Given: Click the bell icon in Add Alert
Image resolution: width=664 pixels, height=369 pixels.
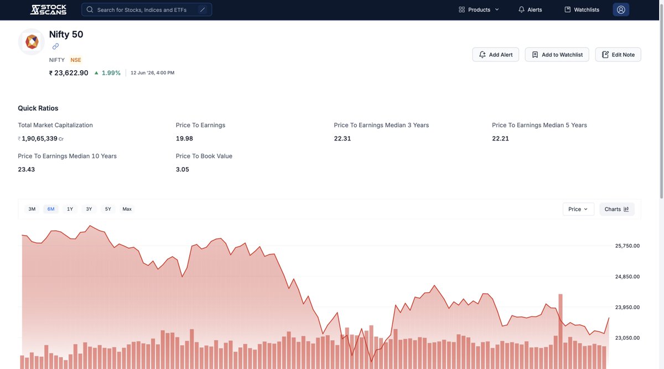Looking at the screenshot, I should pyautogui.click(x=482, y=54).
